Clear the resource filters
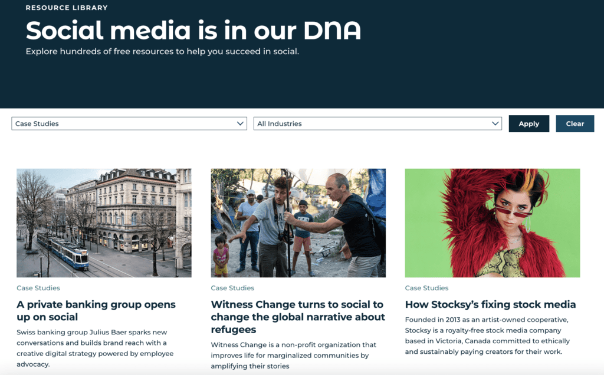This screenshot has height=375, width=604. pyautogui.click(x=575, y=124)
